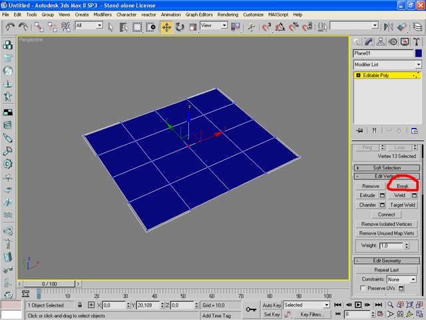Toggle Set Key mode button
This screenshot has width=426, height=320.
[272, 315]
